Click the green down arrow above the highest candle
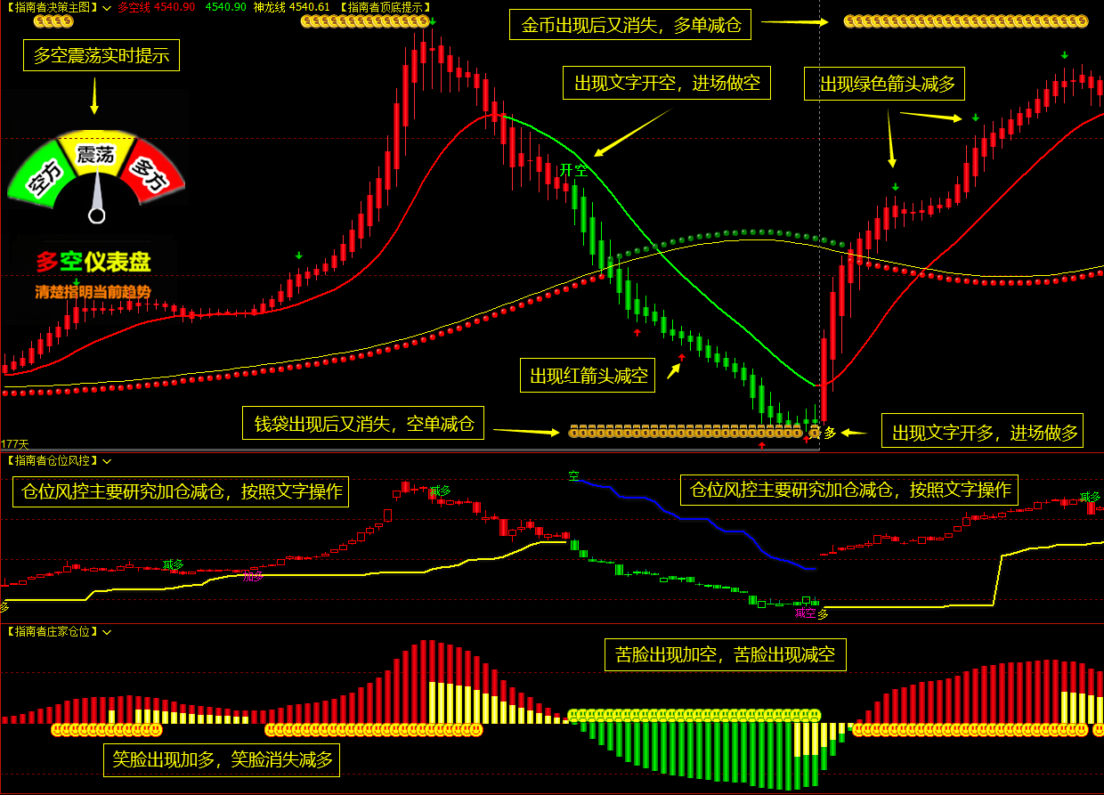 433,20
